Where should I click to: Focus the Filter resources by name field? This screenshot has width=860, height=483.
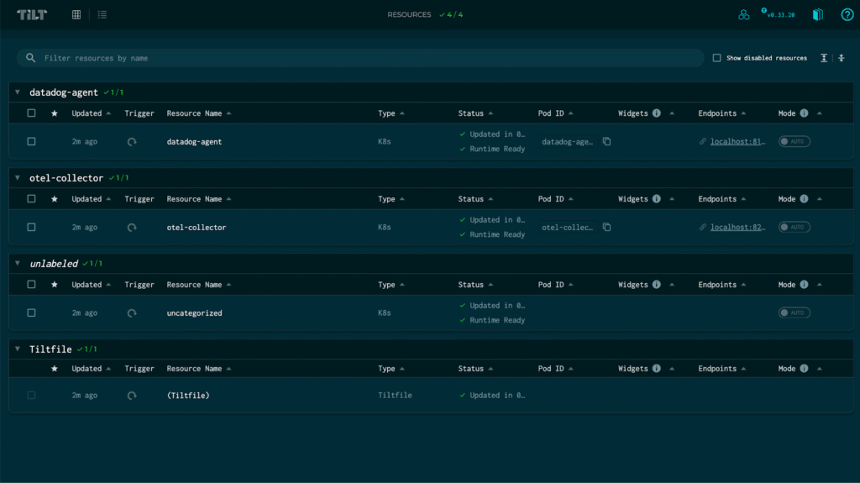360,58
